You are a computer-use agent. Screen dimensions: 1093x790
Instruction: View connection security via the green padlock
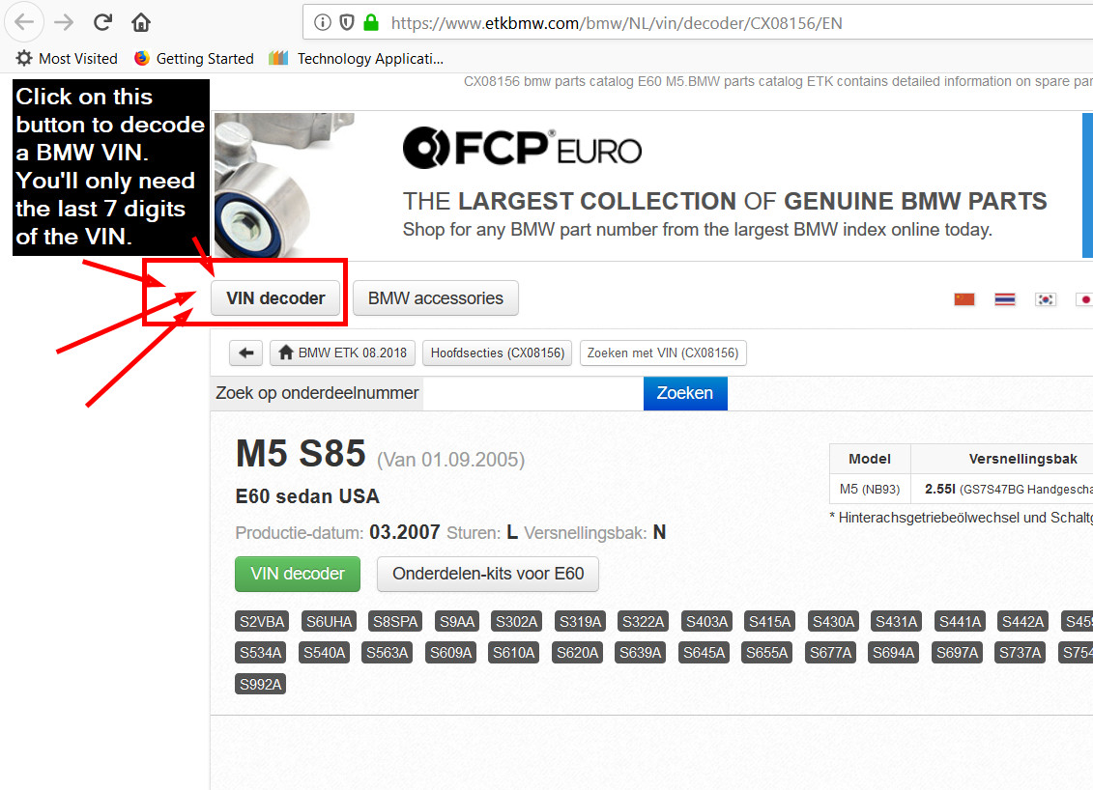(371, 23)
